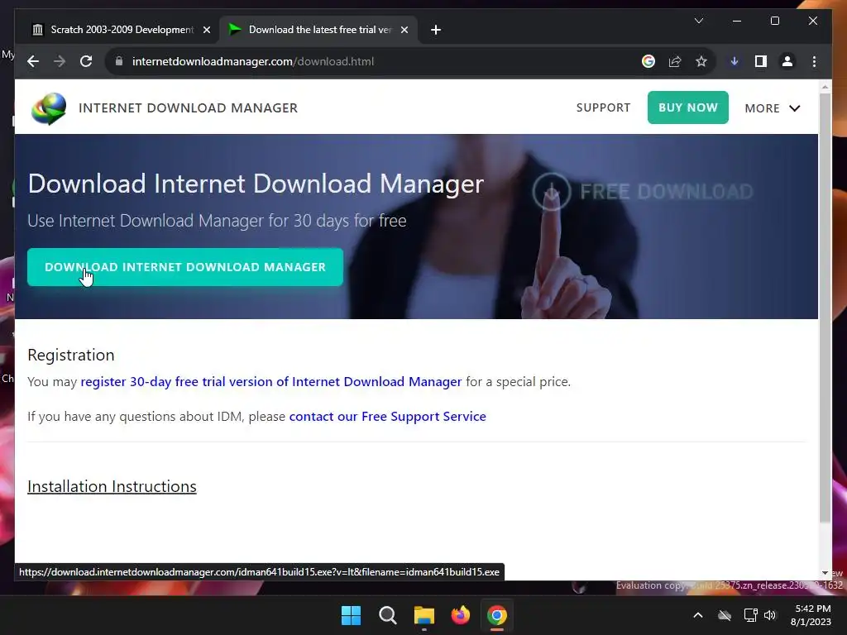The image size is (847, 635).
Task: Open the SUPPORT page
Action: pos(603,107)
